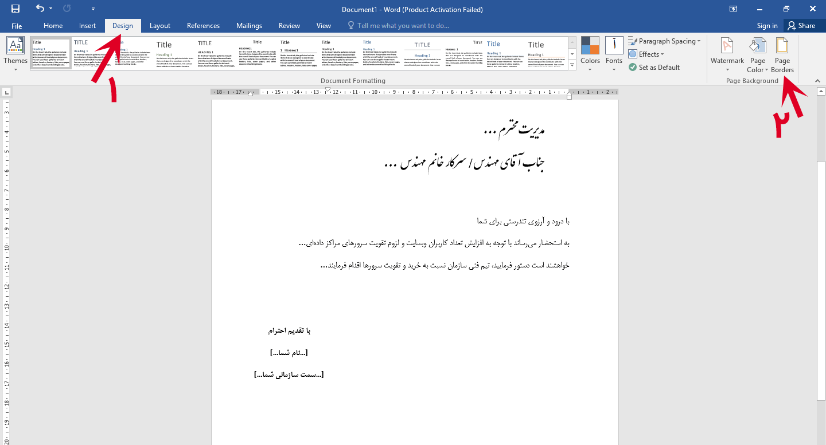Open the References tab
Screen dimensions: 826x445
[x=203, y=26]
